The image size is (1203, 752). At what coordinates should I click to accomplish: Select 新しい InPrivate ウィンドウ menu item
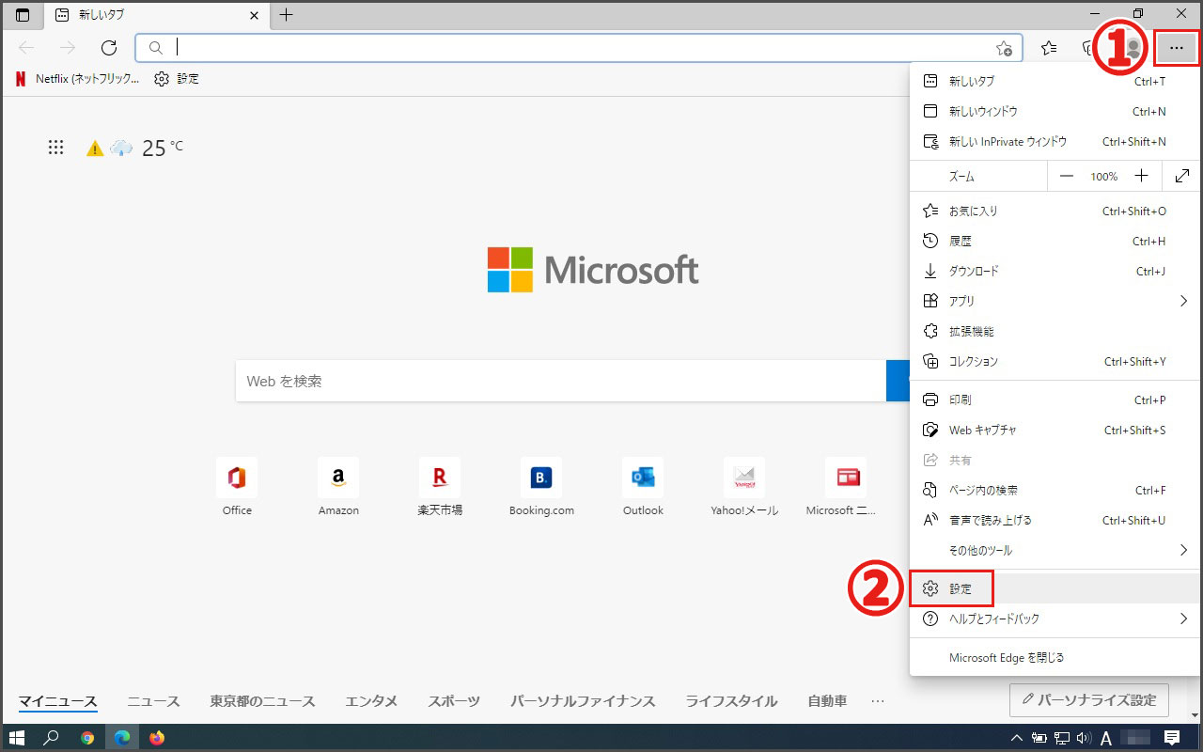tap(1055, 142)
